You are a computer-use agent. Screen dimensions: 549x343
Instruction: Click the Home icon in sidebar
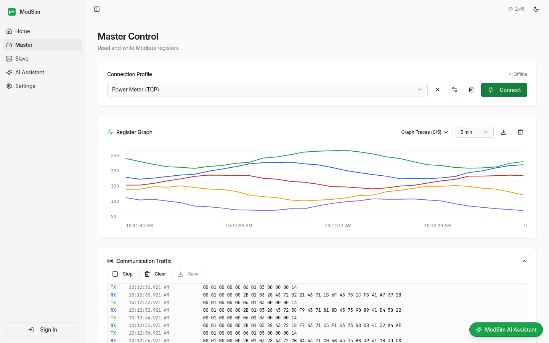tap(9, 31)
